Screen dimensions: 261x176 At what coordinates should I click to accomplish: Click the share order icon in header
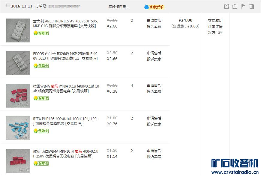tap(226, 6)
